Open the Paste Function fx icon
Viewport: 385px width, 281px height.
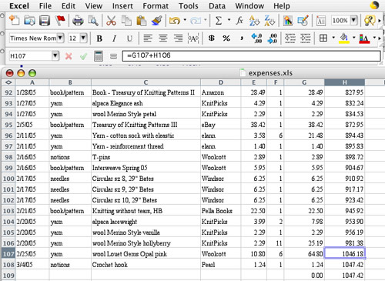click(x=239, y=21)
